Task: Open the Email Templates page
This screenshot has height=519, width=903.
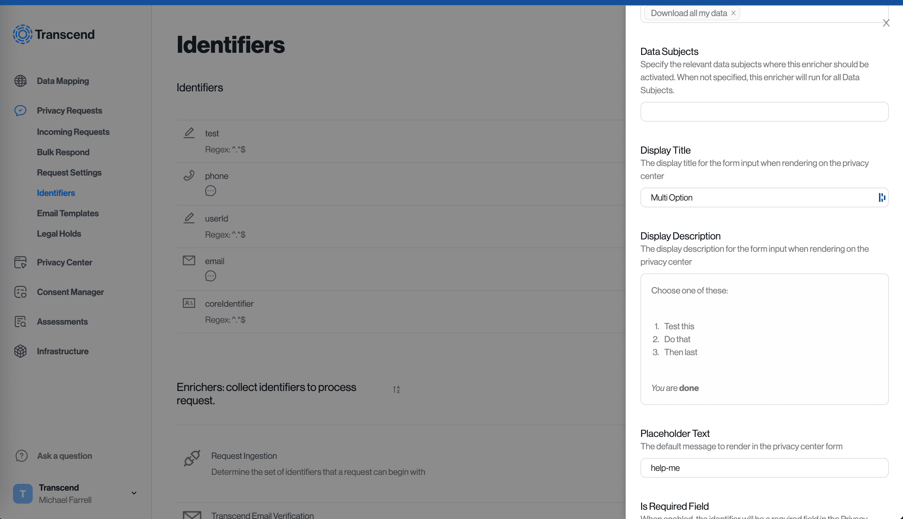Action: pyautogui.click(x=68, y=213)
